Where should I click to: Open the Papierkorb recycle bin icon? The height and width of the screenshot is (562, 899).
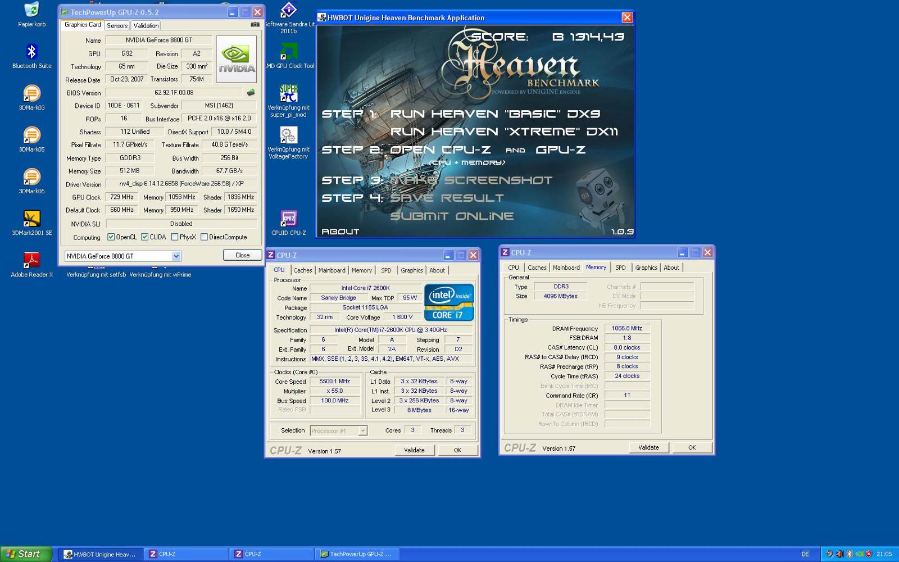point(32,10)
